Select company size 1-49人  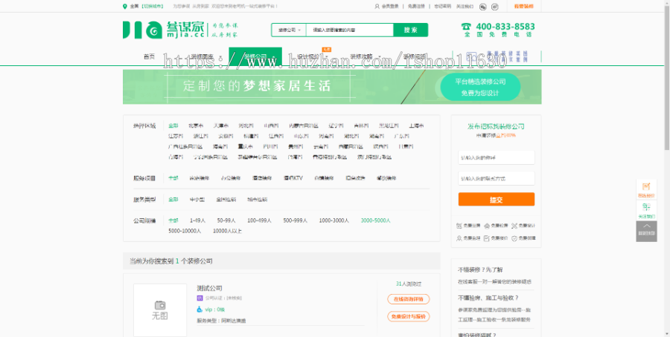pos(197,220)
